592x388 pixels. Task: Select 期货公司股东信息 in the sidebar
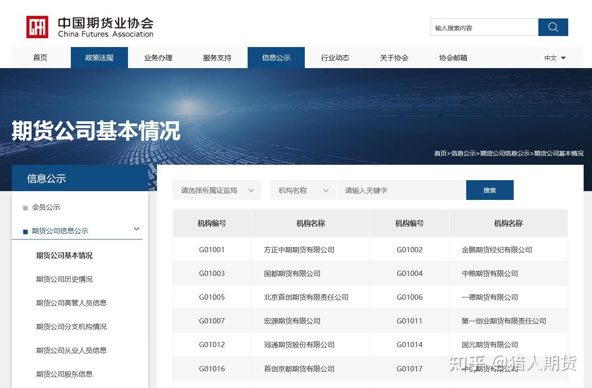(x=64, y=374)
